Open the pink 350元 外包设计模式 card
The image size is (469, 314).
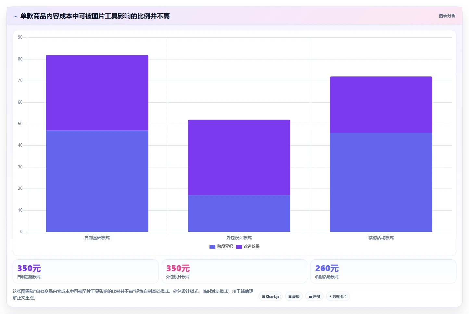coord(234,271)
